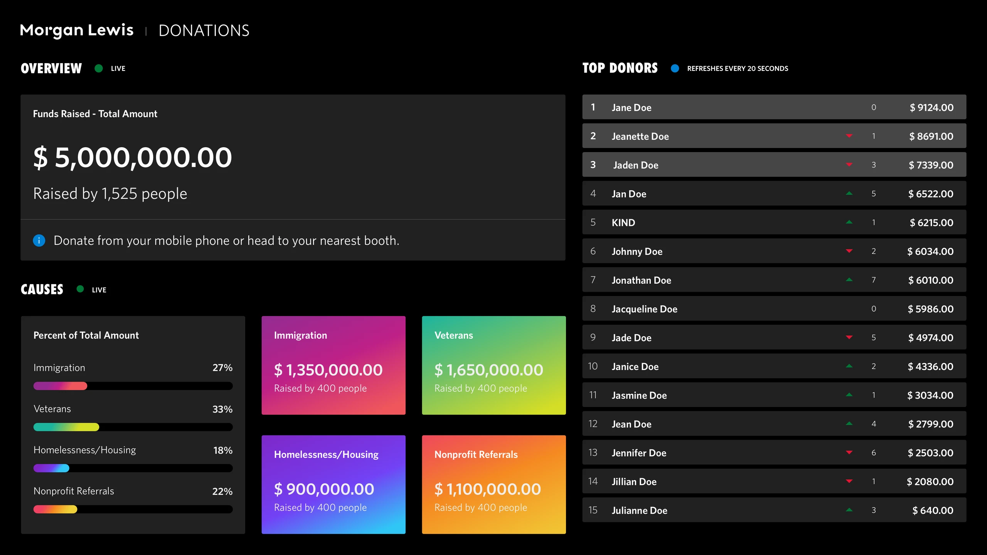Click the $ 5,000,000.00 total amount
987x555 pixels.
pos(133,157)
